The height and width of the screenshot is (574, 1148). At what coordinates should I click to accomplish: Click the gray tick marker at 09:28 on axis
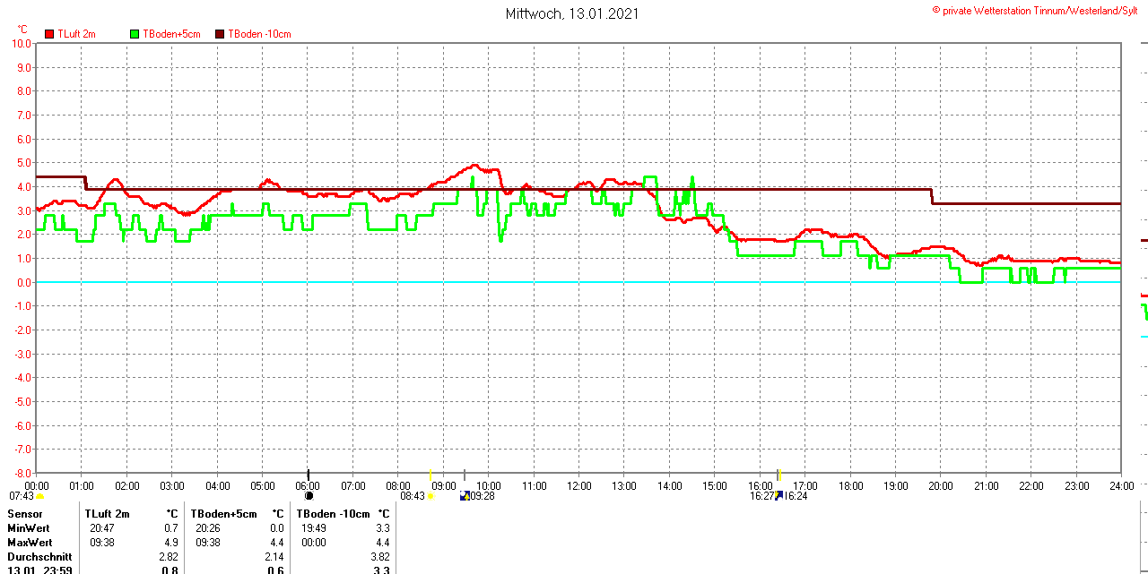pos(465,475)
